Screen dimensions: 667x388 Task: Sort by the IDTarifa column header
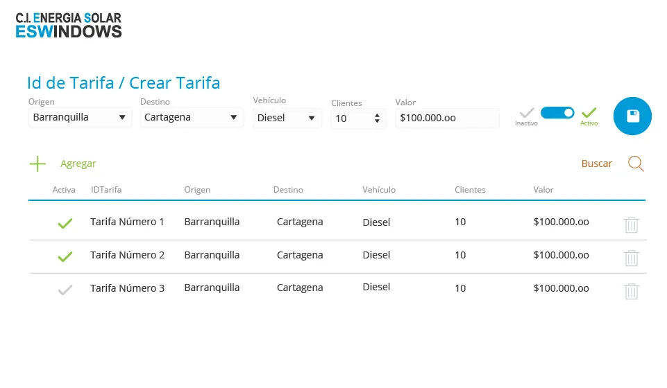(106, 190)
